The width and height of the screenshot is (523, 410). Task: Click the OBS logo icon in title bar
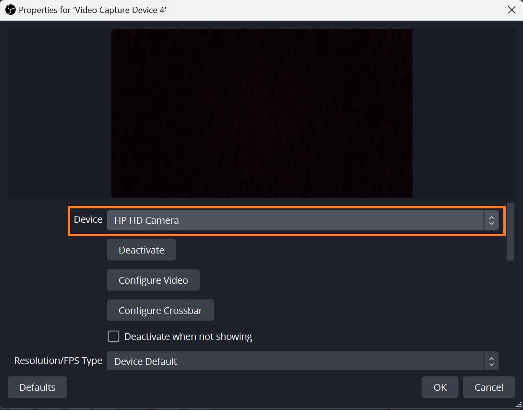[11, 10]
